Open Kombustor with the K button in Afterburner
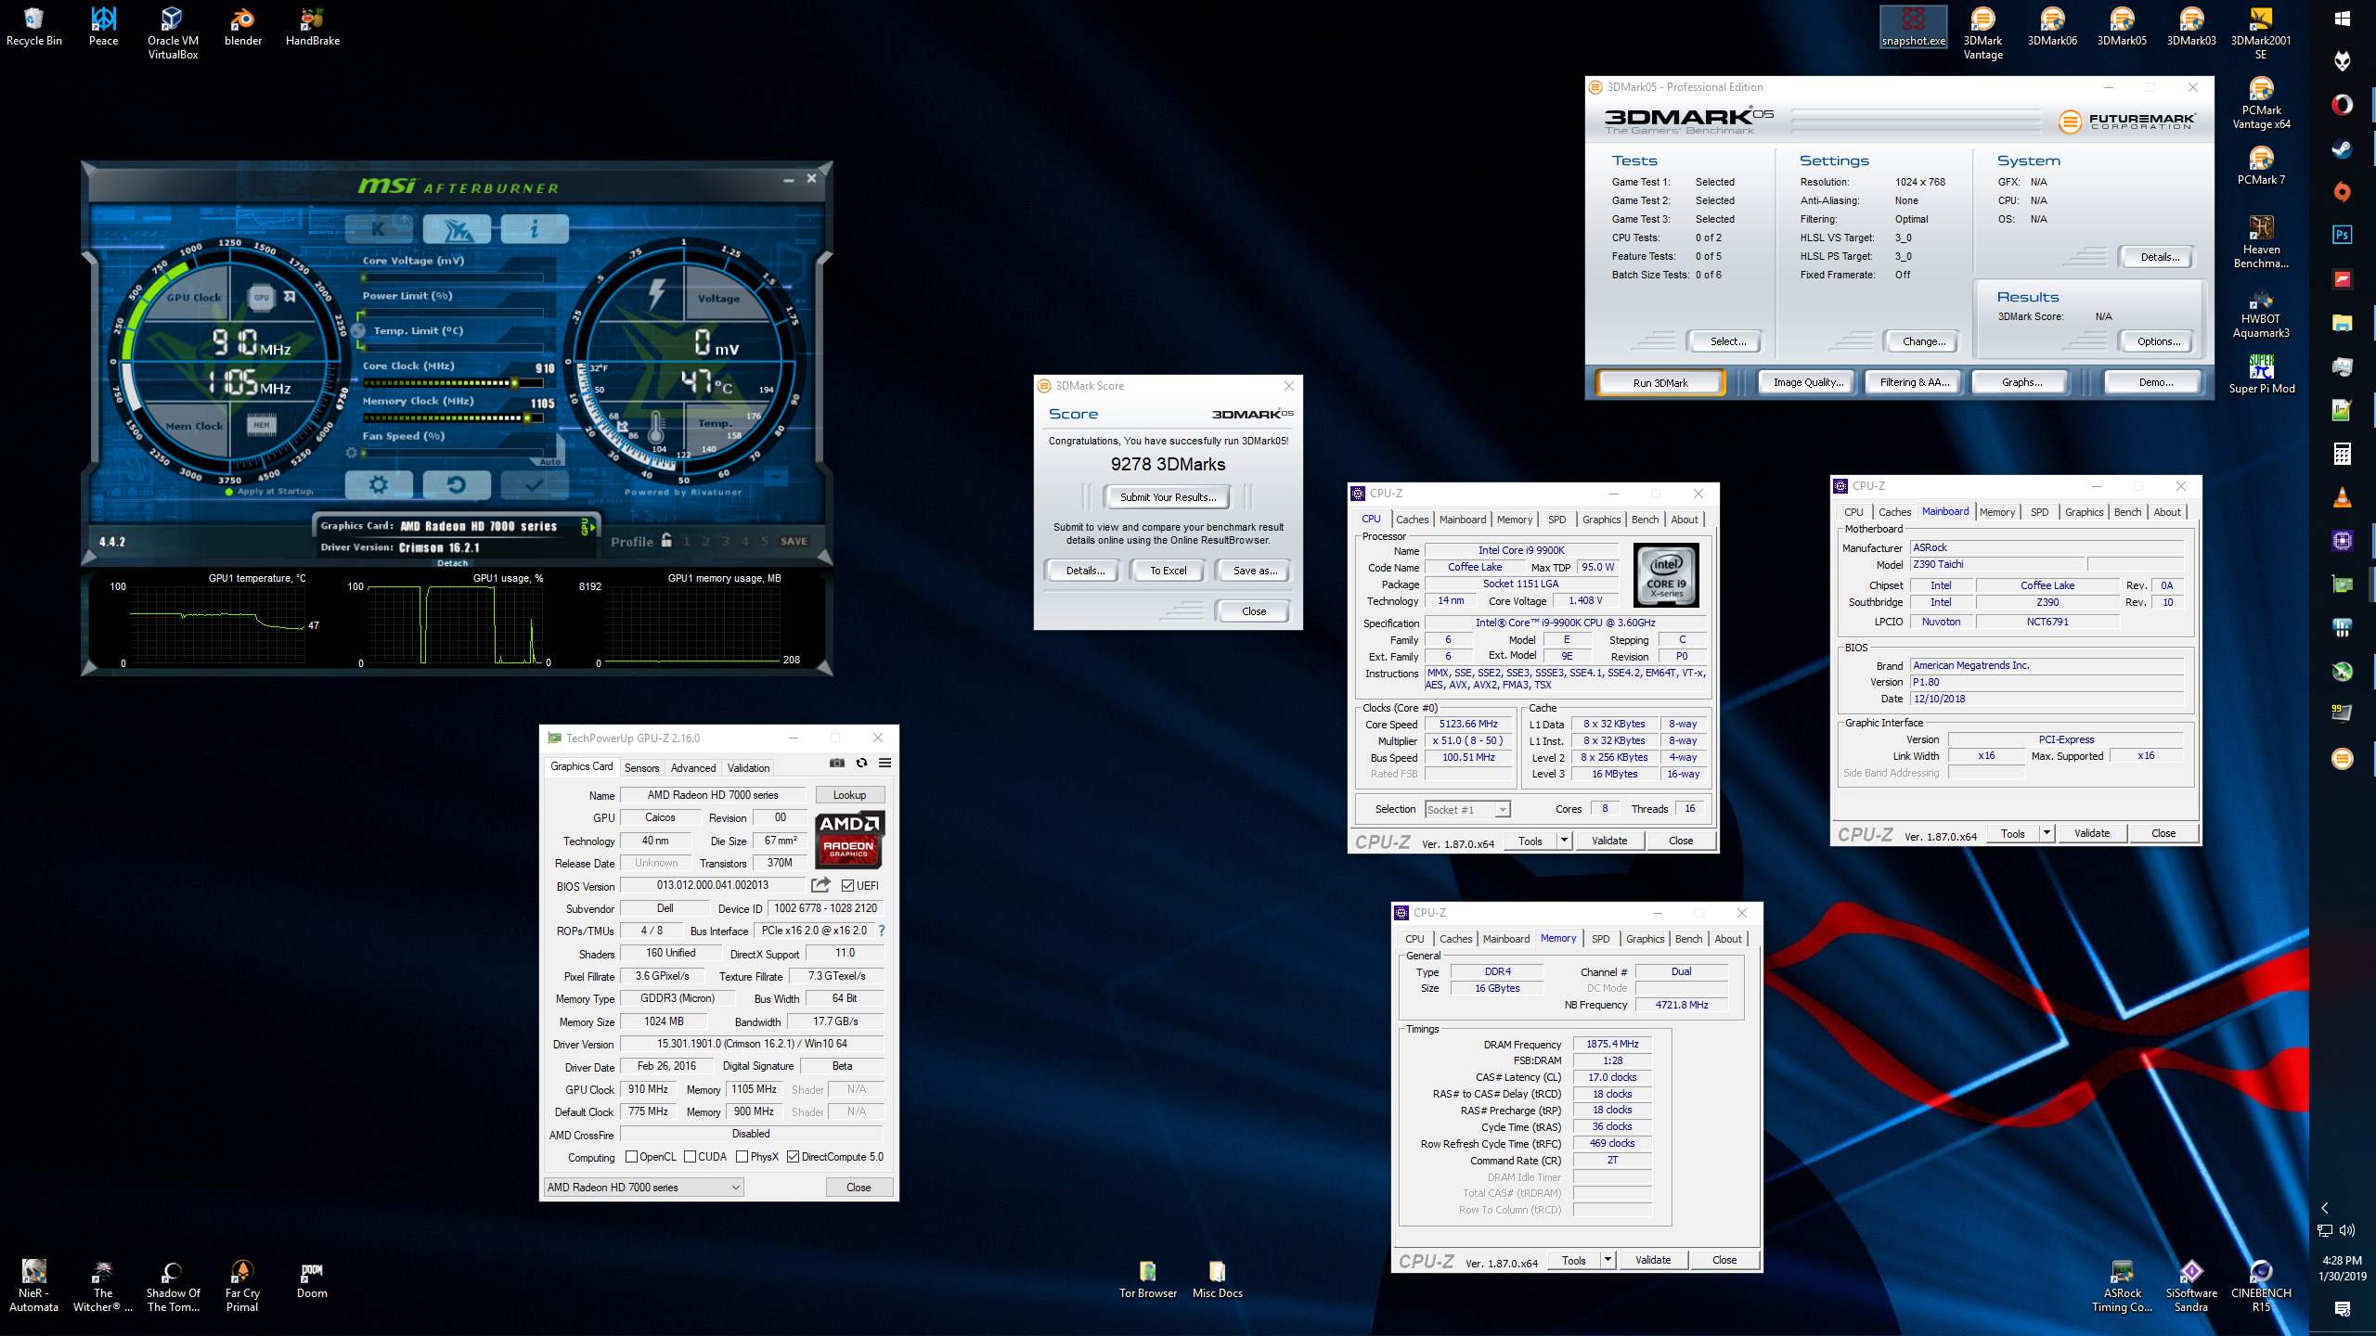This screenshot has height=1336, width=2376. pyautogui.click(x=379, y=227)
